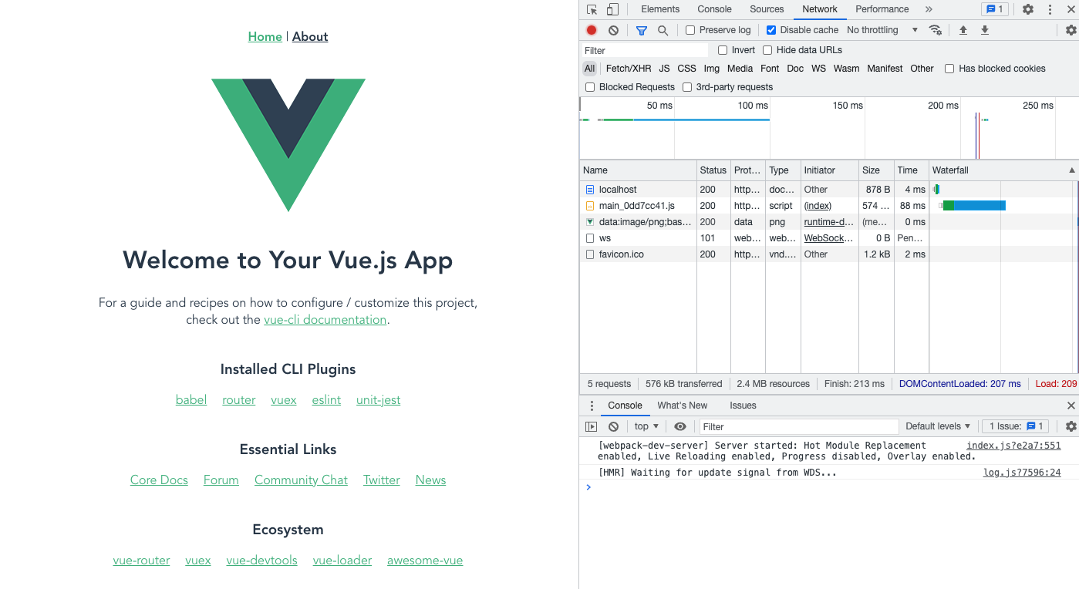Import HAR file upload arrow icon
This screenshot has width=1079, height=589.
coord(963,30)
